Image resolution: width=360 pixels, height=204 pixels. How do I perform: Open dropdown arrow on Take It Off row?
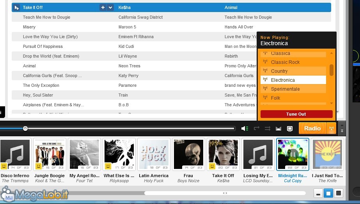coord(110,7)
